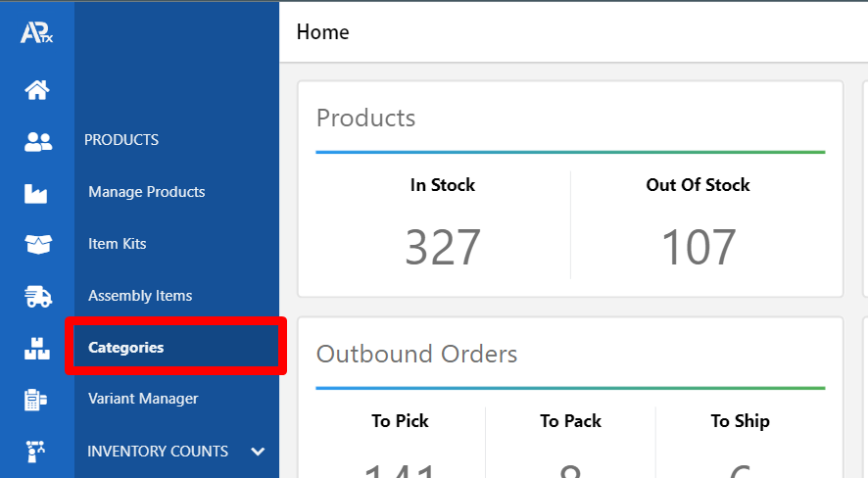Go to Item Kits
Viewport: 868px width, 478px height.
coord(118,244)
